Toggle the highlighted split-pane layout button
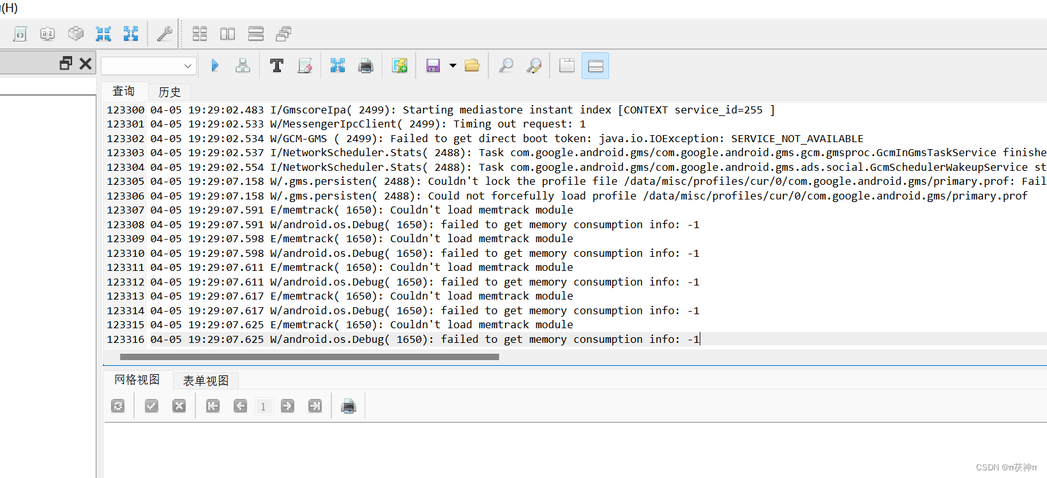1047x478 pixels. (595, 66)
